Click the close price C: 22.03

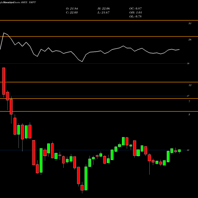click(72, 13)
